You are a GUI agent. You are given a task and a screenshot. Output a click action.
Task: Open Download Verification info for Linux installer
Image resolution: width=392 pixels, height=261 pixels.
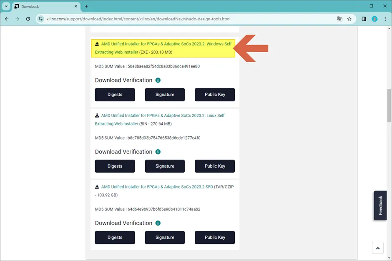pos(158,152)
